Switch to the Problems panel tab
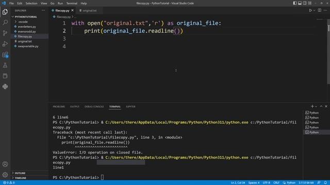The width and height of the screenshot is (330, 185). pos(59,106)
